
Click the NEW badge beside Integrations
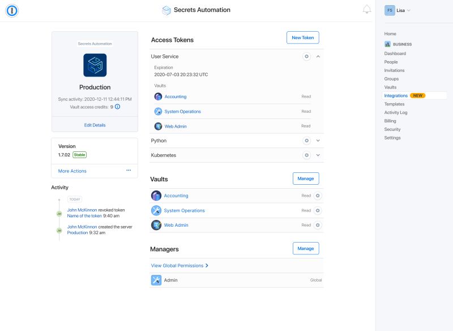point(417,96)
